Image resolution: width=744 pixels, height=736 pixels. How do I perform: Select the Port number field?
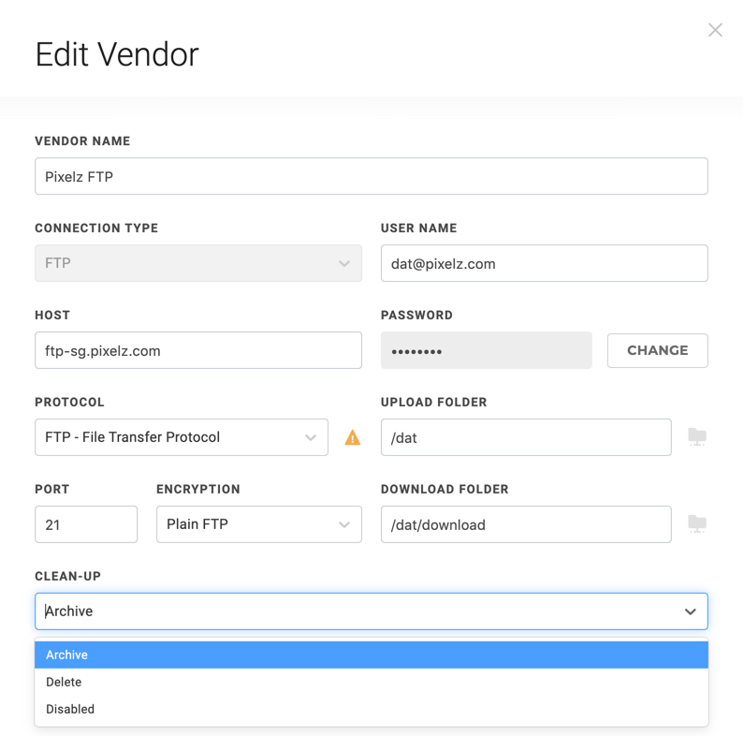click(86, 524)
